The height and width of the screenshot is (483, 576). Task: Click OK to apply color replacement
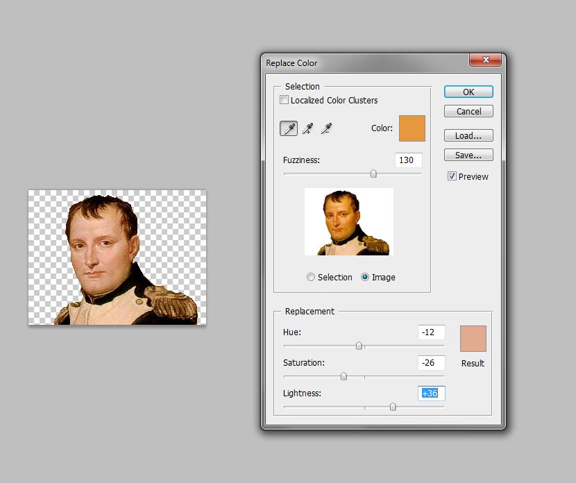pyautogui.click(x=468, y=92)
